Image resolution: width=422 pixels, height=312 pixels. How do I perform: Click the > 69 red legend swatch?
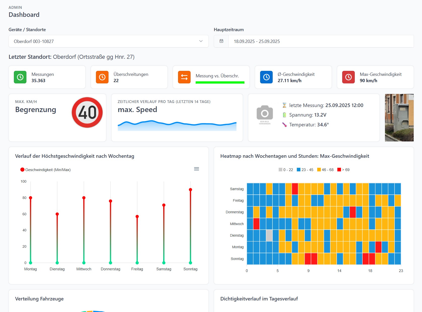click(x=339, y=170)
